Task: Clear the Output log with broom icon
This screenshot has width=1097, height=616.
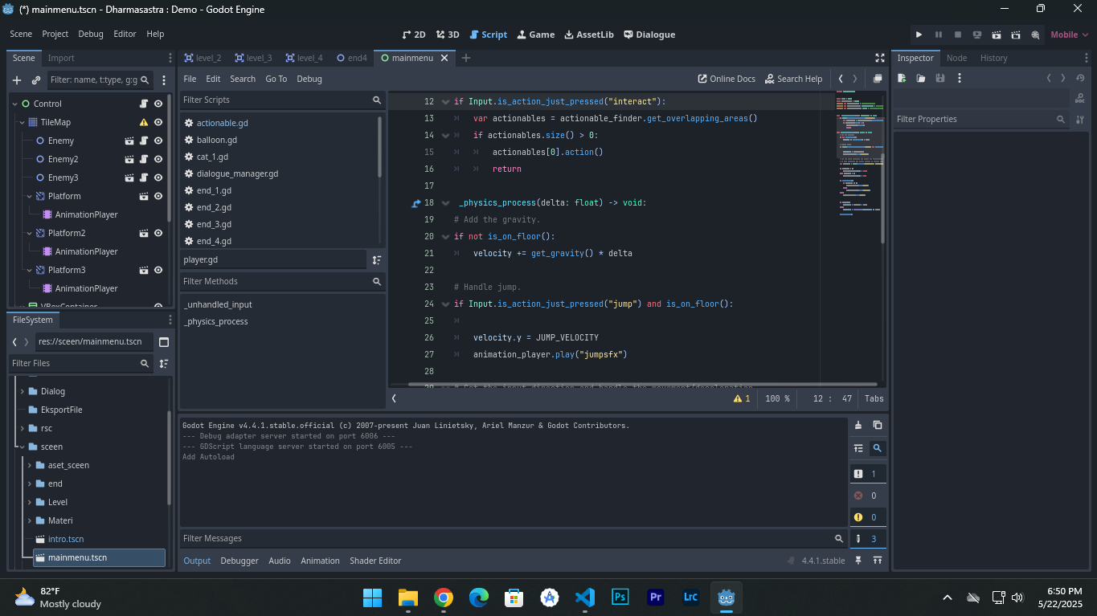Action: click(x=858, y=425)
